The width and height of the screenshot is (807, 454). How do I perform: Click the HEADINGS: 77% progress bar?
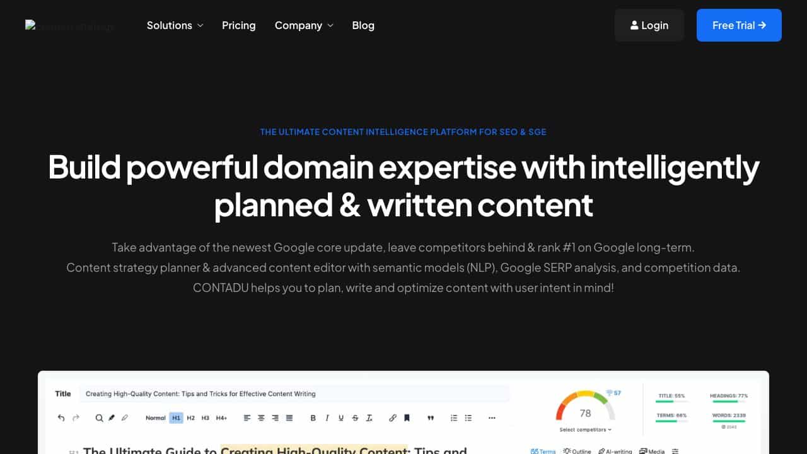tap(729, 402)
